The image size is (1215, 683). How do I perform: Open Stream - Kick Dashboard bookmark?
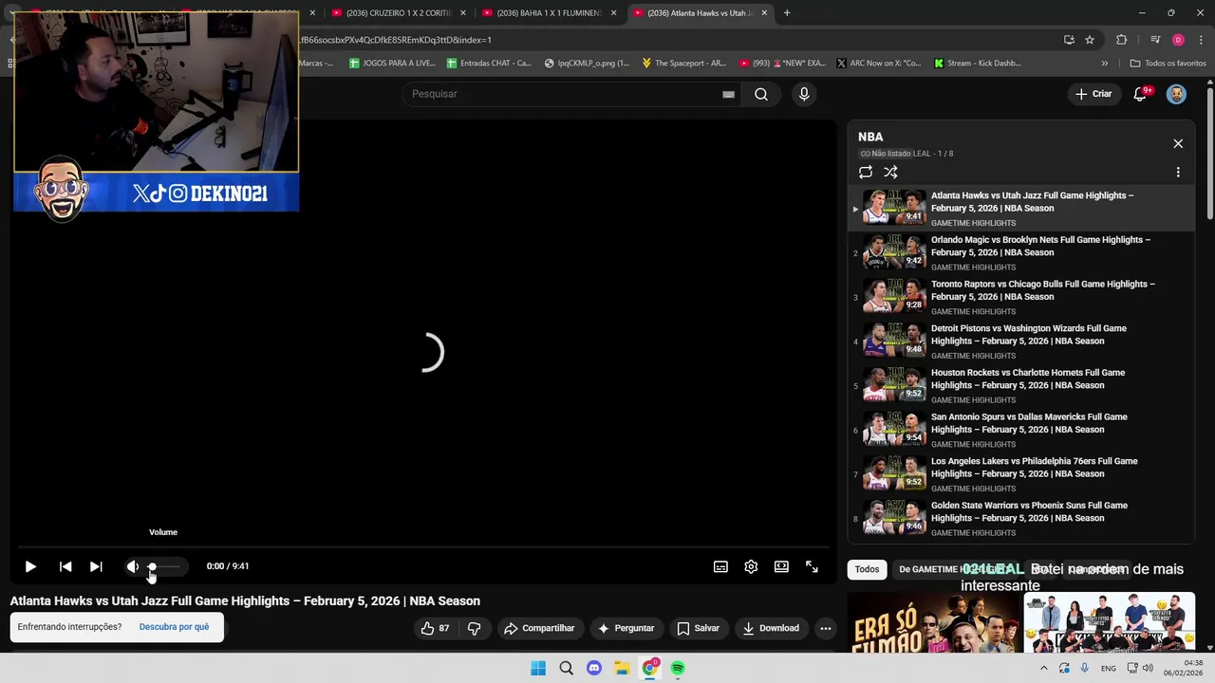pos(978,64)
